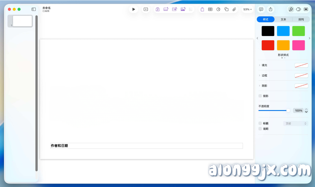Select the green shape style swatch
The width and height of the screenshot is (315, 187).
click(298, 31)
